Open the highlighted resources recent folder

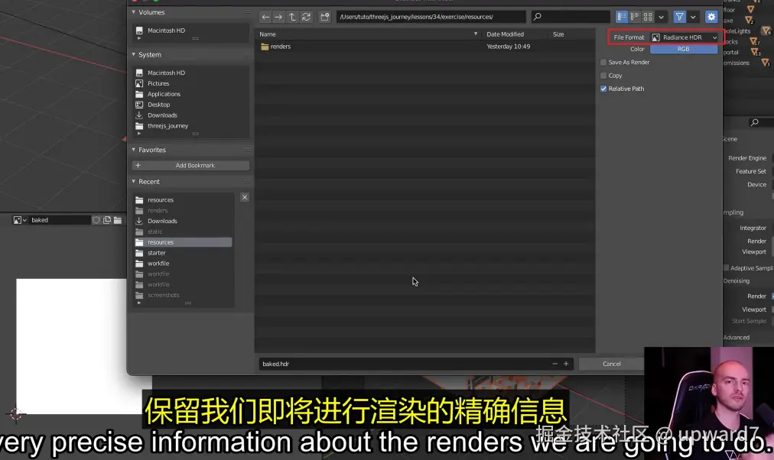[183, 242]
